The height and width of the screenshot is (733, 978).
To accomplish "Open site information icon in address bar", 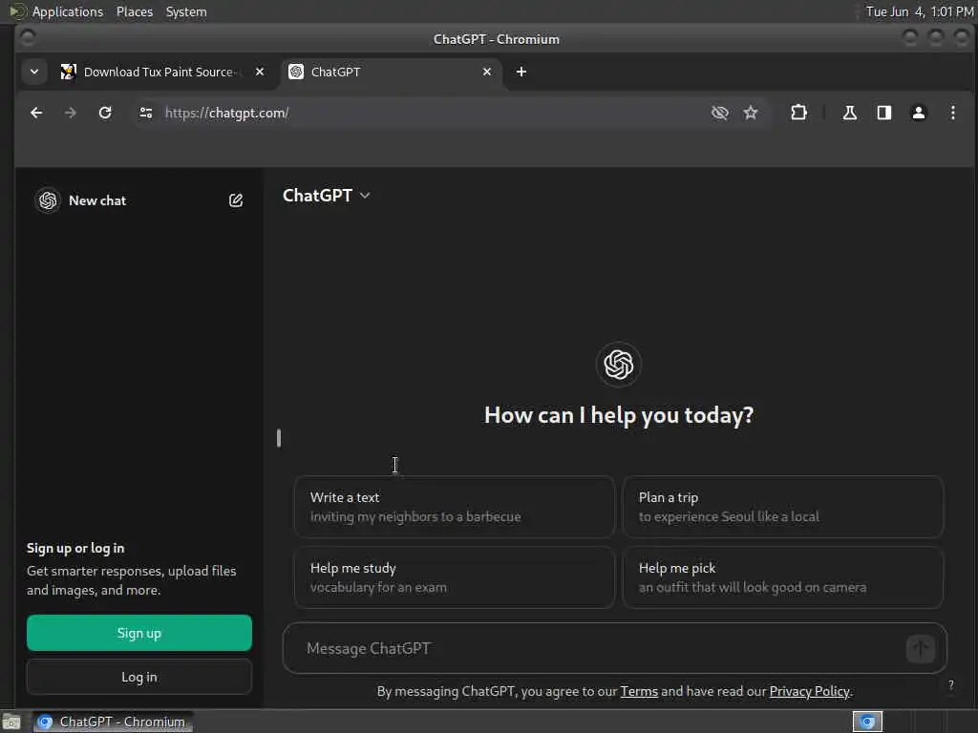I will (146, 113).
